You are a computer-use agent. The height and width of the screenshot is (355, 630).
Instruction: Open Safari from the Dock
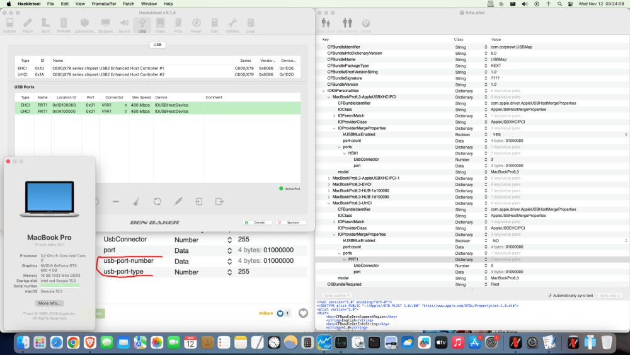point(57,342)
